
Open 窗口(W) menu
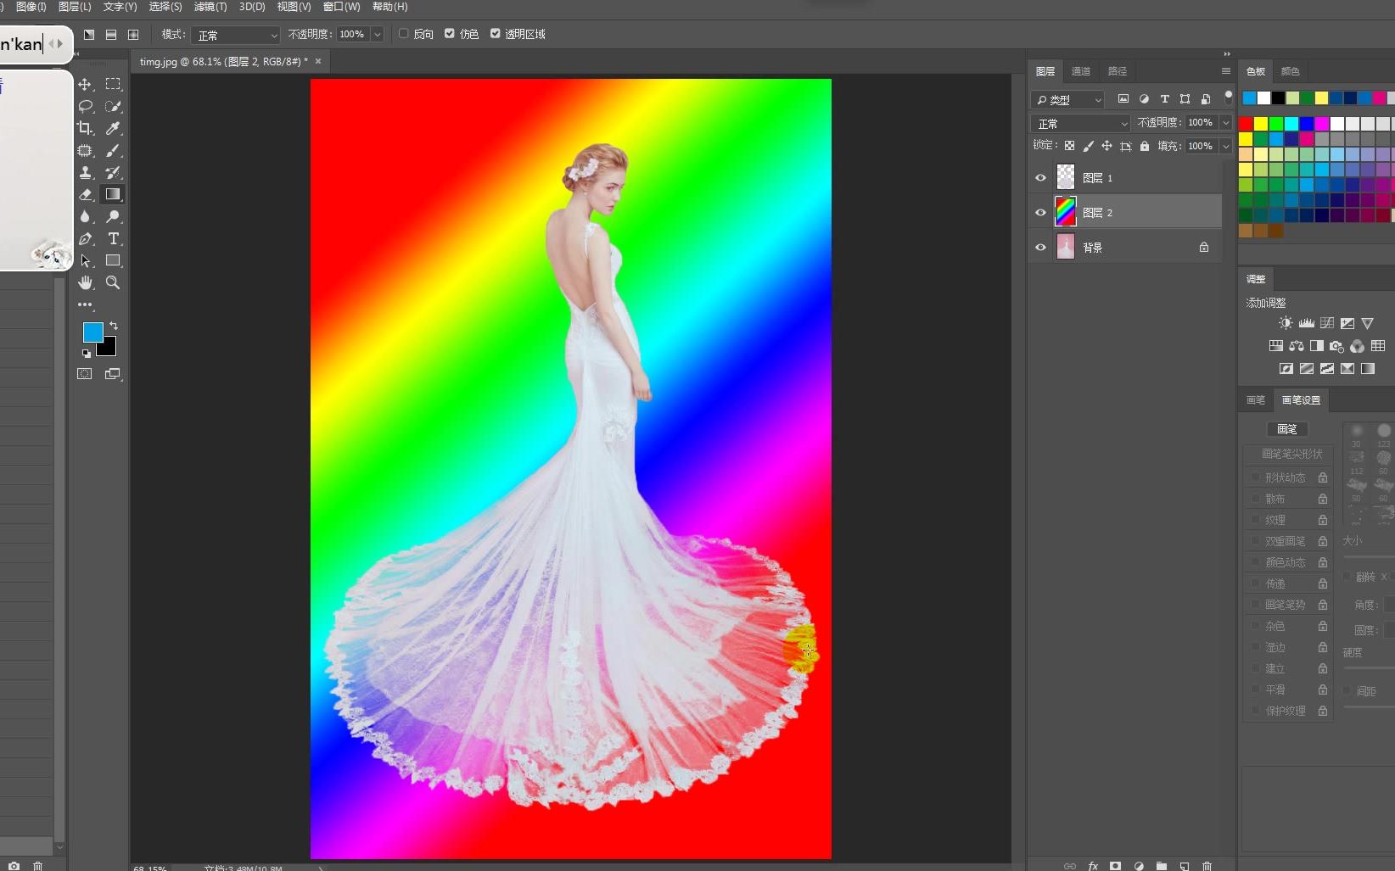[341, 7]
